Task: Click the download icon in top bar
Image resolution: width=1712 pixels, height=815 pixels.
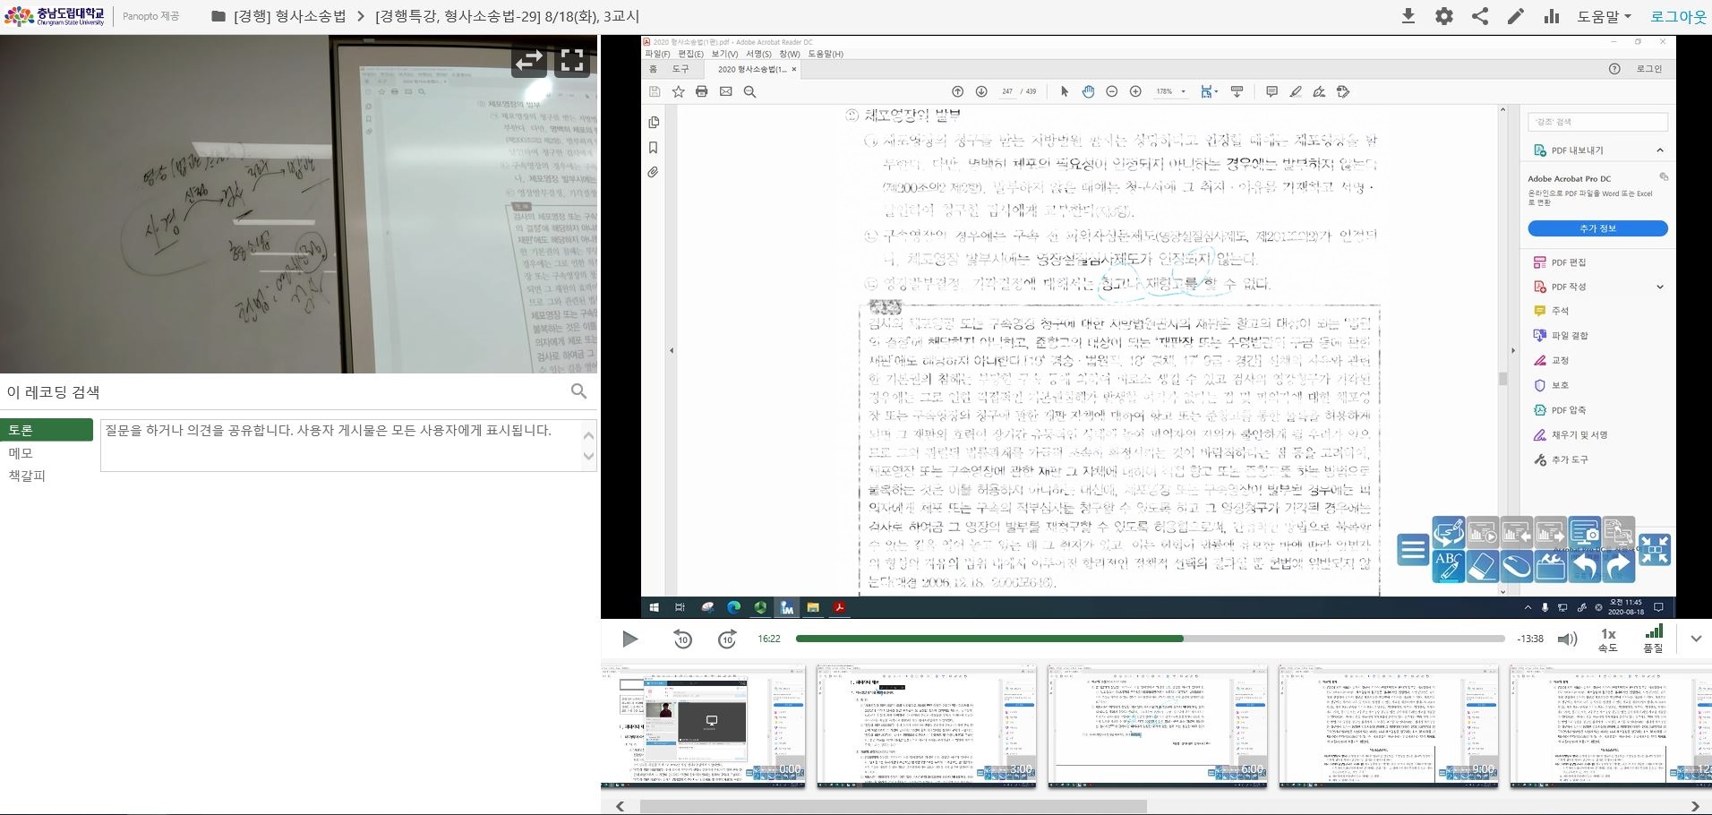Action: pyautogui.click(x=1408, y=16)
